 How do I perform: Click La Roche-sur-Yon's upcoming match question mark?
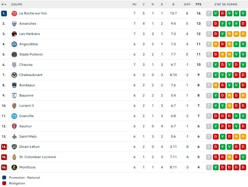(209, 13)
